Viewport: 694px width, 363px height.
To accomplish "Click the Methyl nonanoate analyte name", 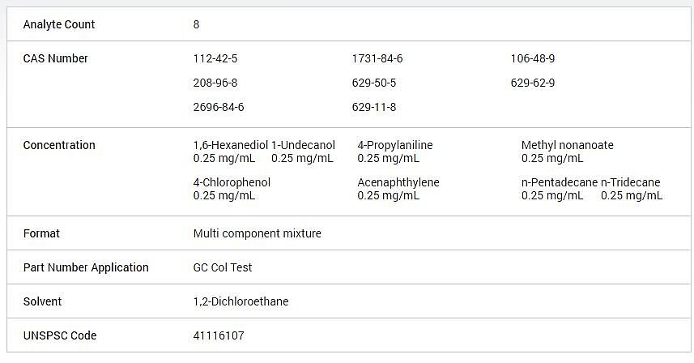I will (x=568, y=145).
